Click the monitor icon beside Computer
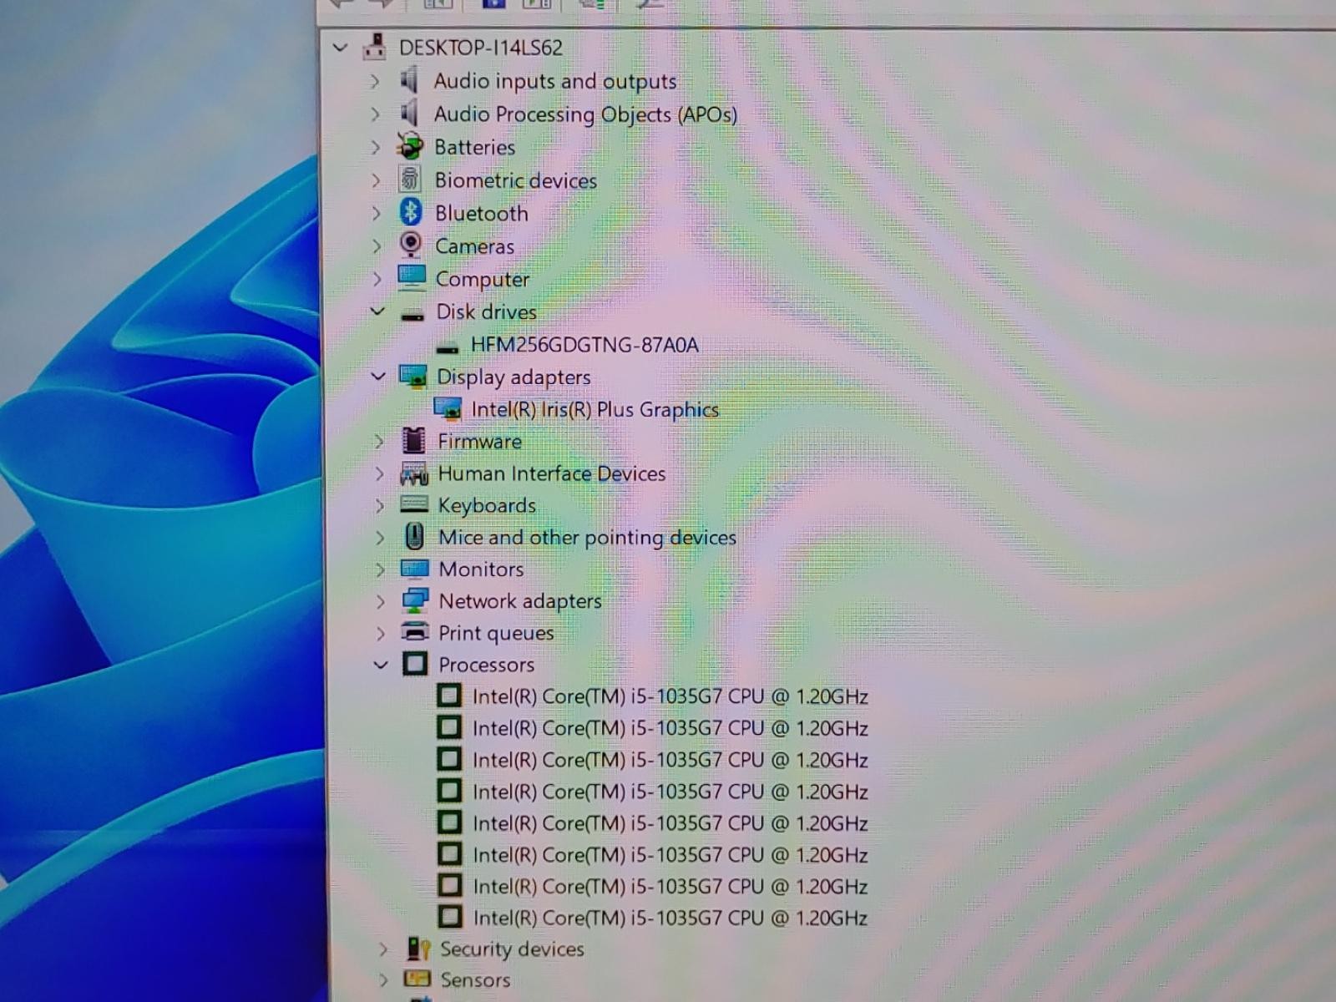1336x1002 pixels. (x=412, y=277)
